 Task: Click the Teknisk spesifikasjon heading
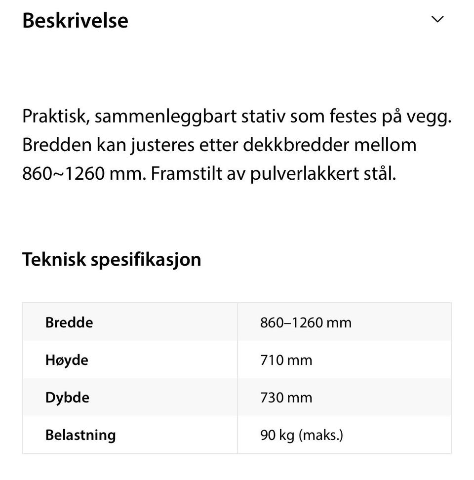point(112,260)
